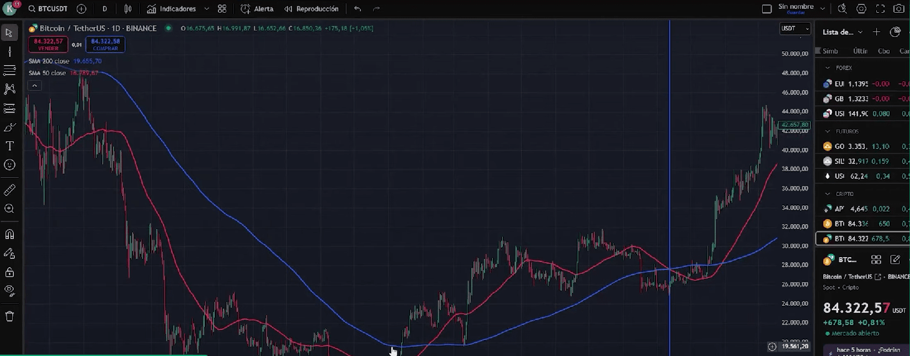Undo the last chart action
910x356 pixels.
pos(358,9)
